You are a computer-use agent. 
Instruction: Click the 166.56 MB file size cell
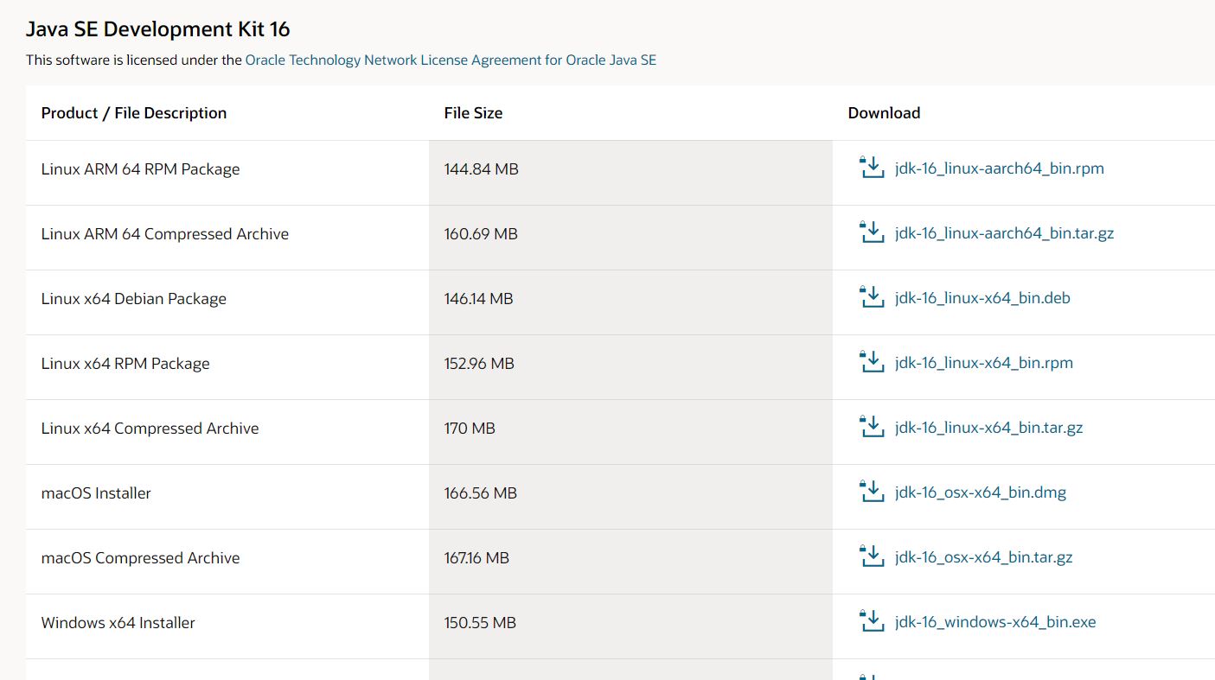tap(630, 497)
